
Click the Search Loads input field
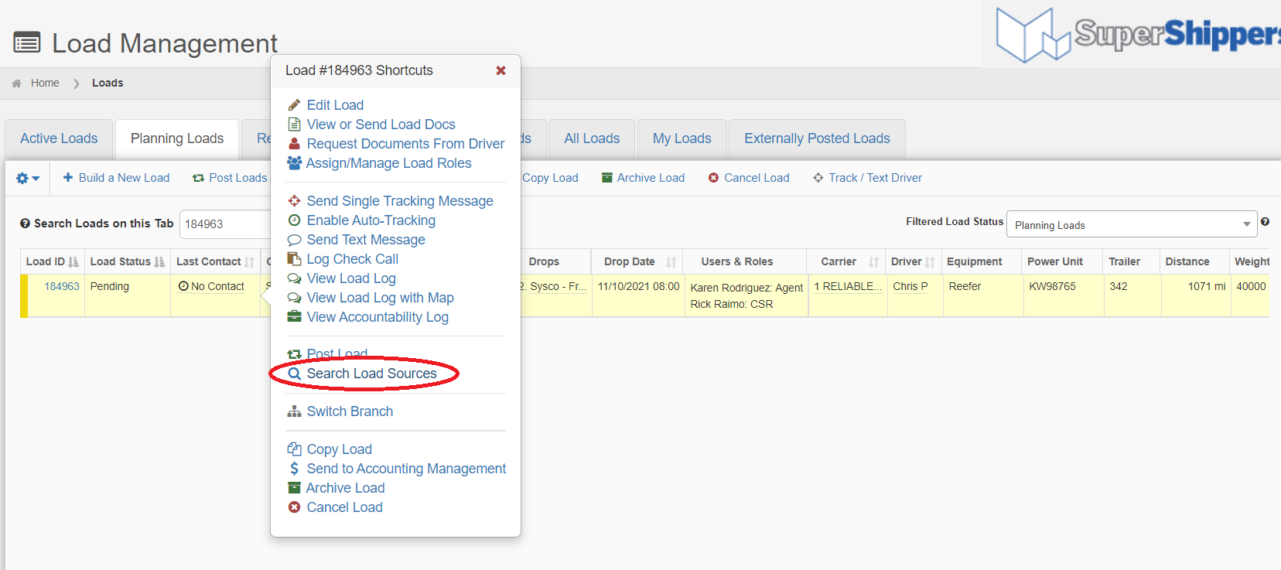[224, 224]
